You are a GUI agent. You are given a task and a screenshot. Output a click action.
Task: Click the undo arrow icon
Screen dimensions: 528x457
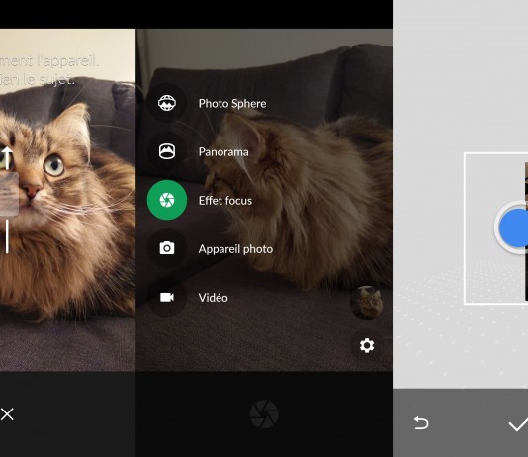coord(421,423)
